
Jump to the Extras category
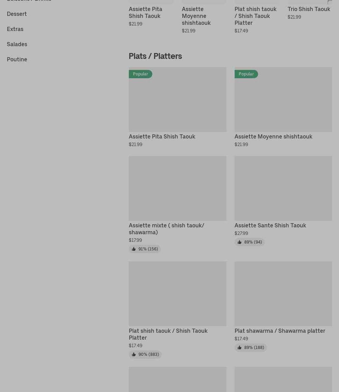pyautogui.click(x=15, y=29)
